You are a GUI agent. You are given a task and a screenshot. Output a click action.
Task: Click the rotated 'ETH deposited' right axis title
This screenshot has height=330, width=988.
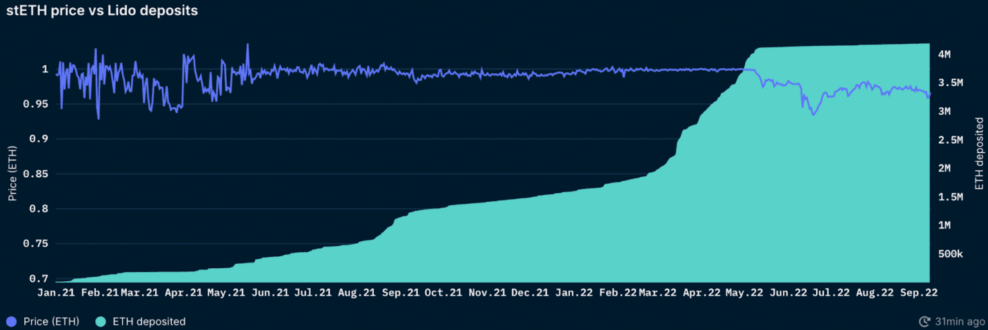[979, 153]
